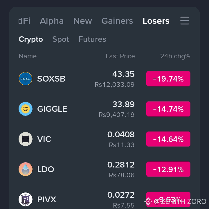209x209 pixels.
Task: Tap the SOXSB coin logo
Action: [26, 79]
